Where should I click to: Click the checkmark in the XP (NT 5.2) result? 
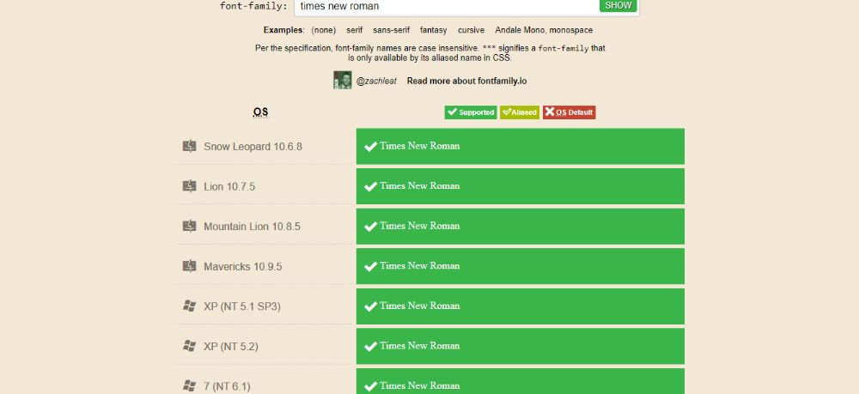point(371,346)
